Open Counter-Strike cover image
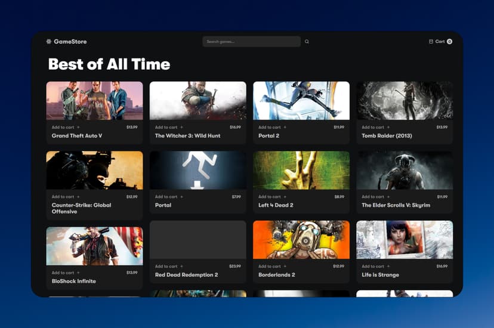 [94, 171]
